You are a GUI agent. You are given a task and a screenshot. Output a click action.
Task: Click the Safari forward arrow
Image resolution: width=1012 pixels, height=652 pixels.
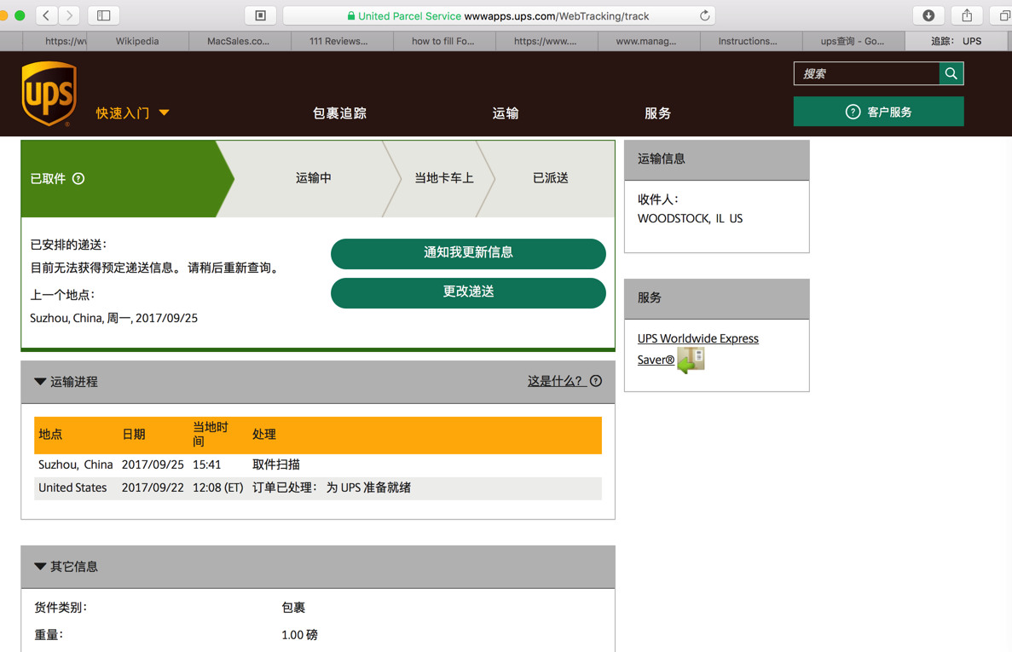pyautogui.click(x=69, y=15)
